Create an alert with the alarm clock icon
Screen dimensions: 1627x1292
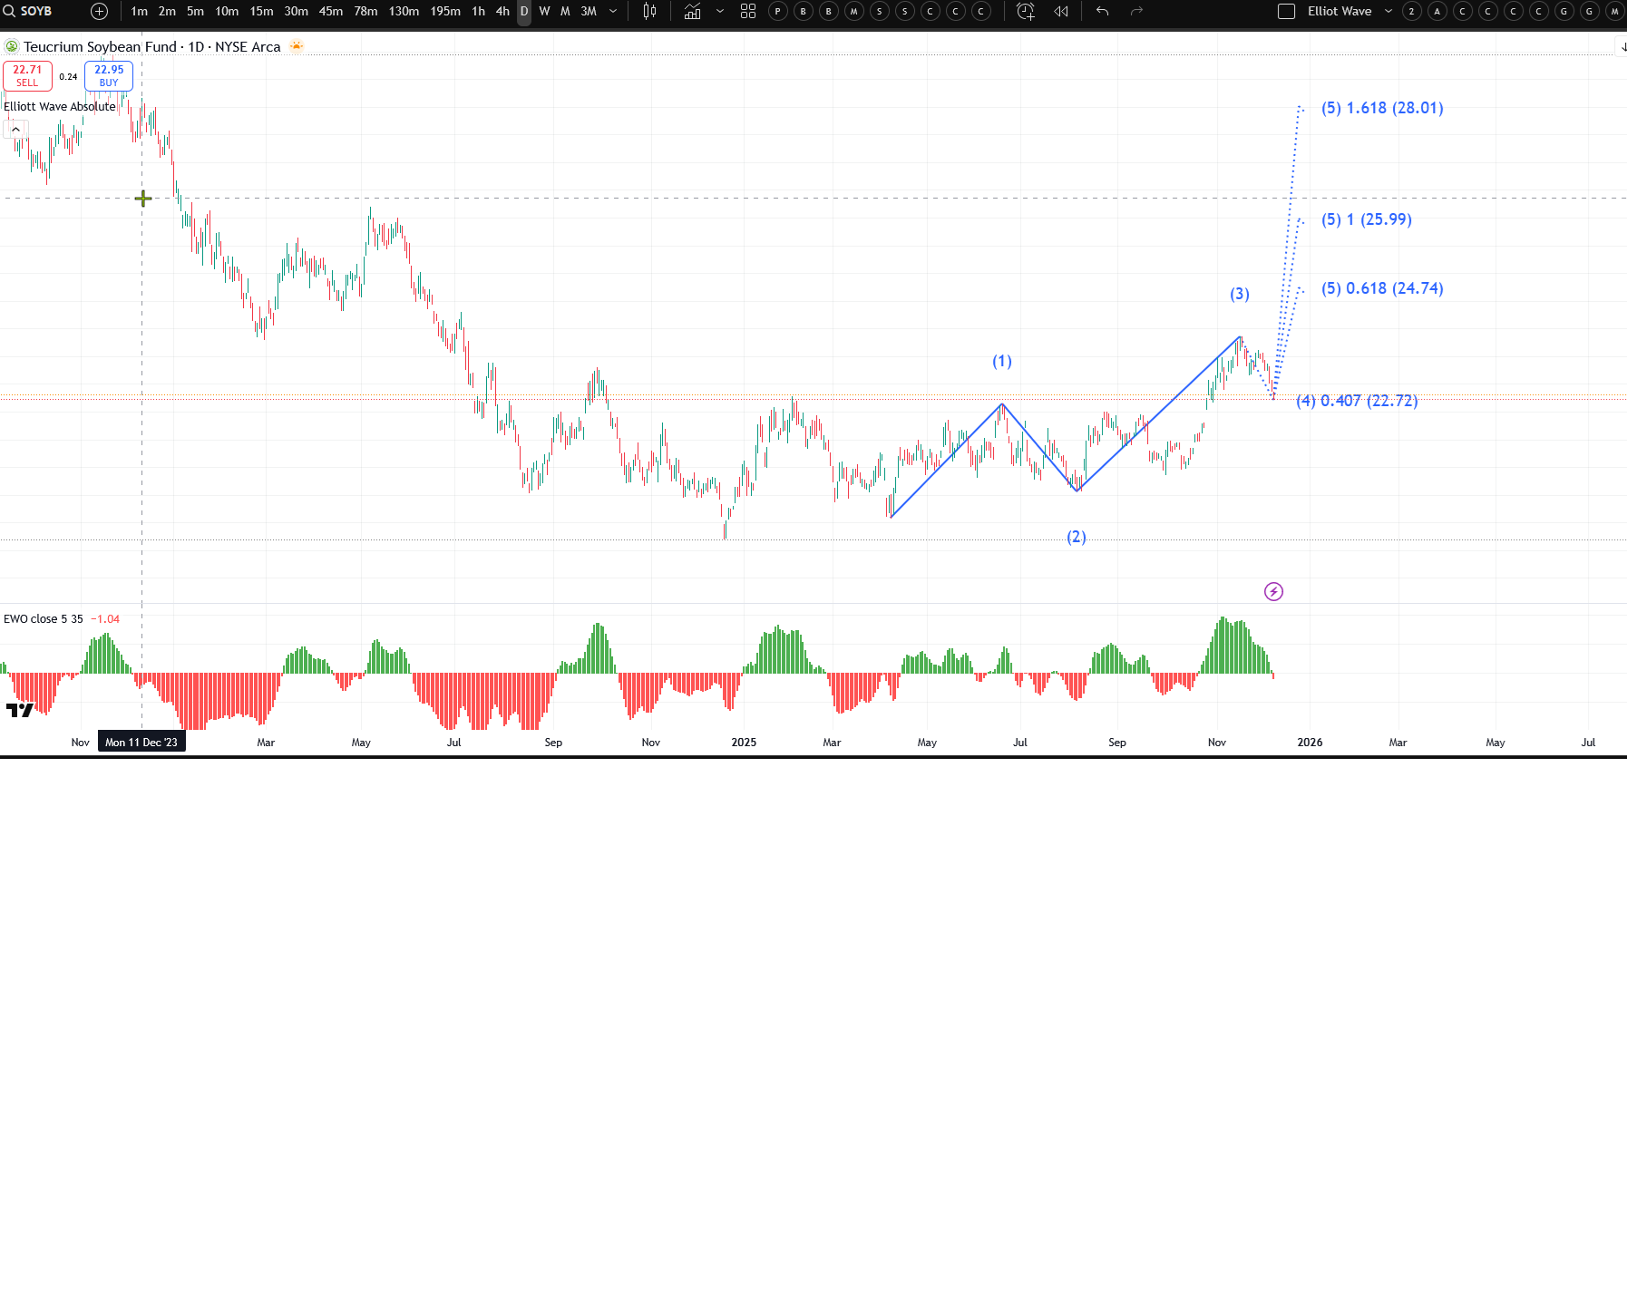point(1026,12)
